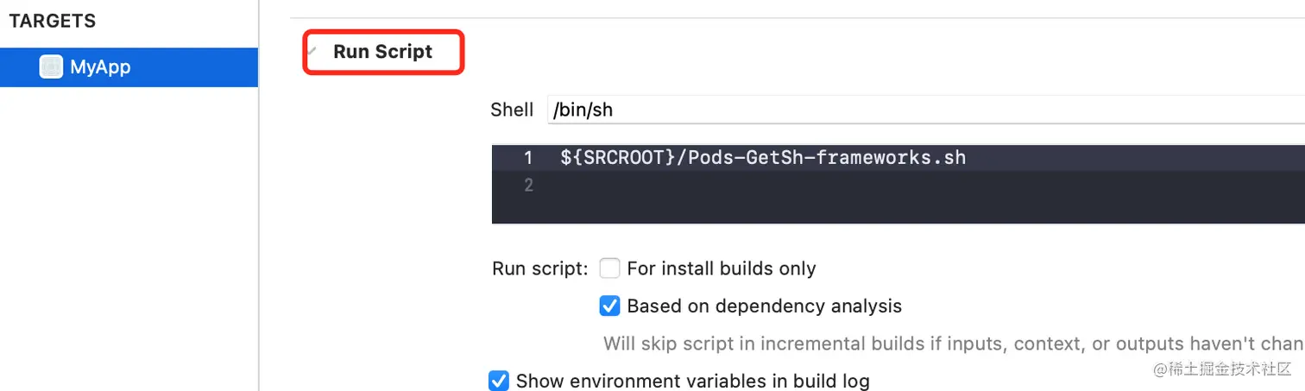Click the TARGETS section header

pos(53,21)
